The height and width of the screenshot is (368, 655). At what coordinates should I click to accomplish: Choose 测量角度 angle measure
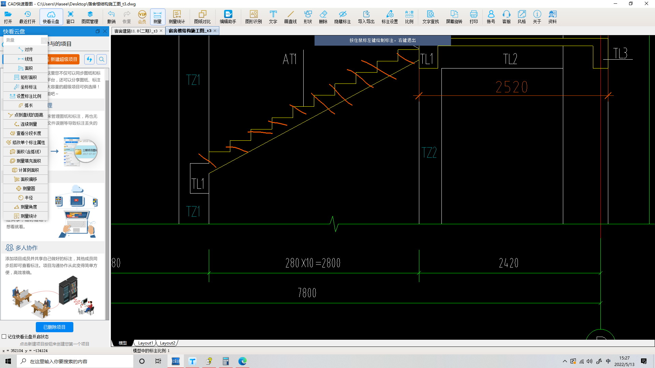coord(26,207)
